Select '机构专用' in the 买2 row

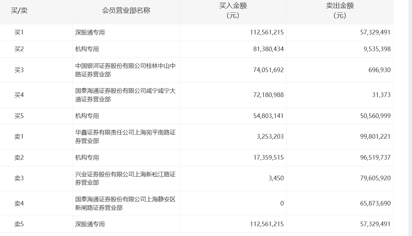(x=87, y=49)
